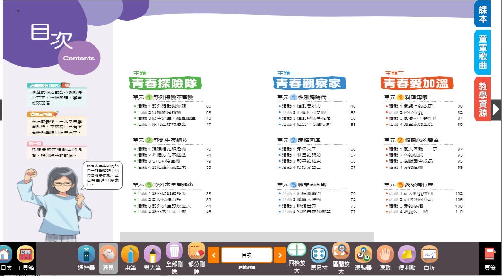Click the activity entry listed at page 20
Viewport: 502px width, 276px height.
tap(173, 149)
